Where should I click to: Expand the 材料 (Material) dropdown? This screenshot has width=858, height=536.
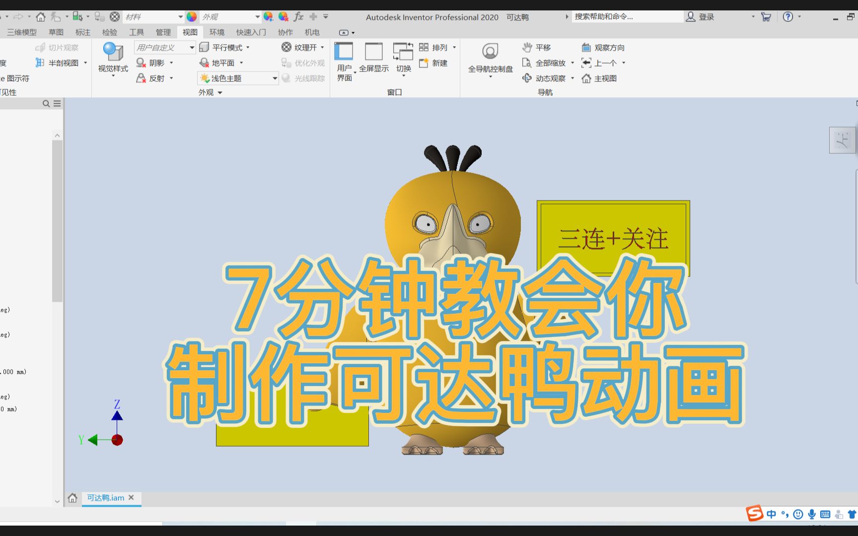pyautogui.click(x=181, y=16)
